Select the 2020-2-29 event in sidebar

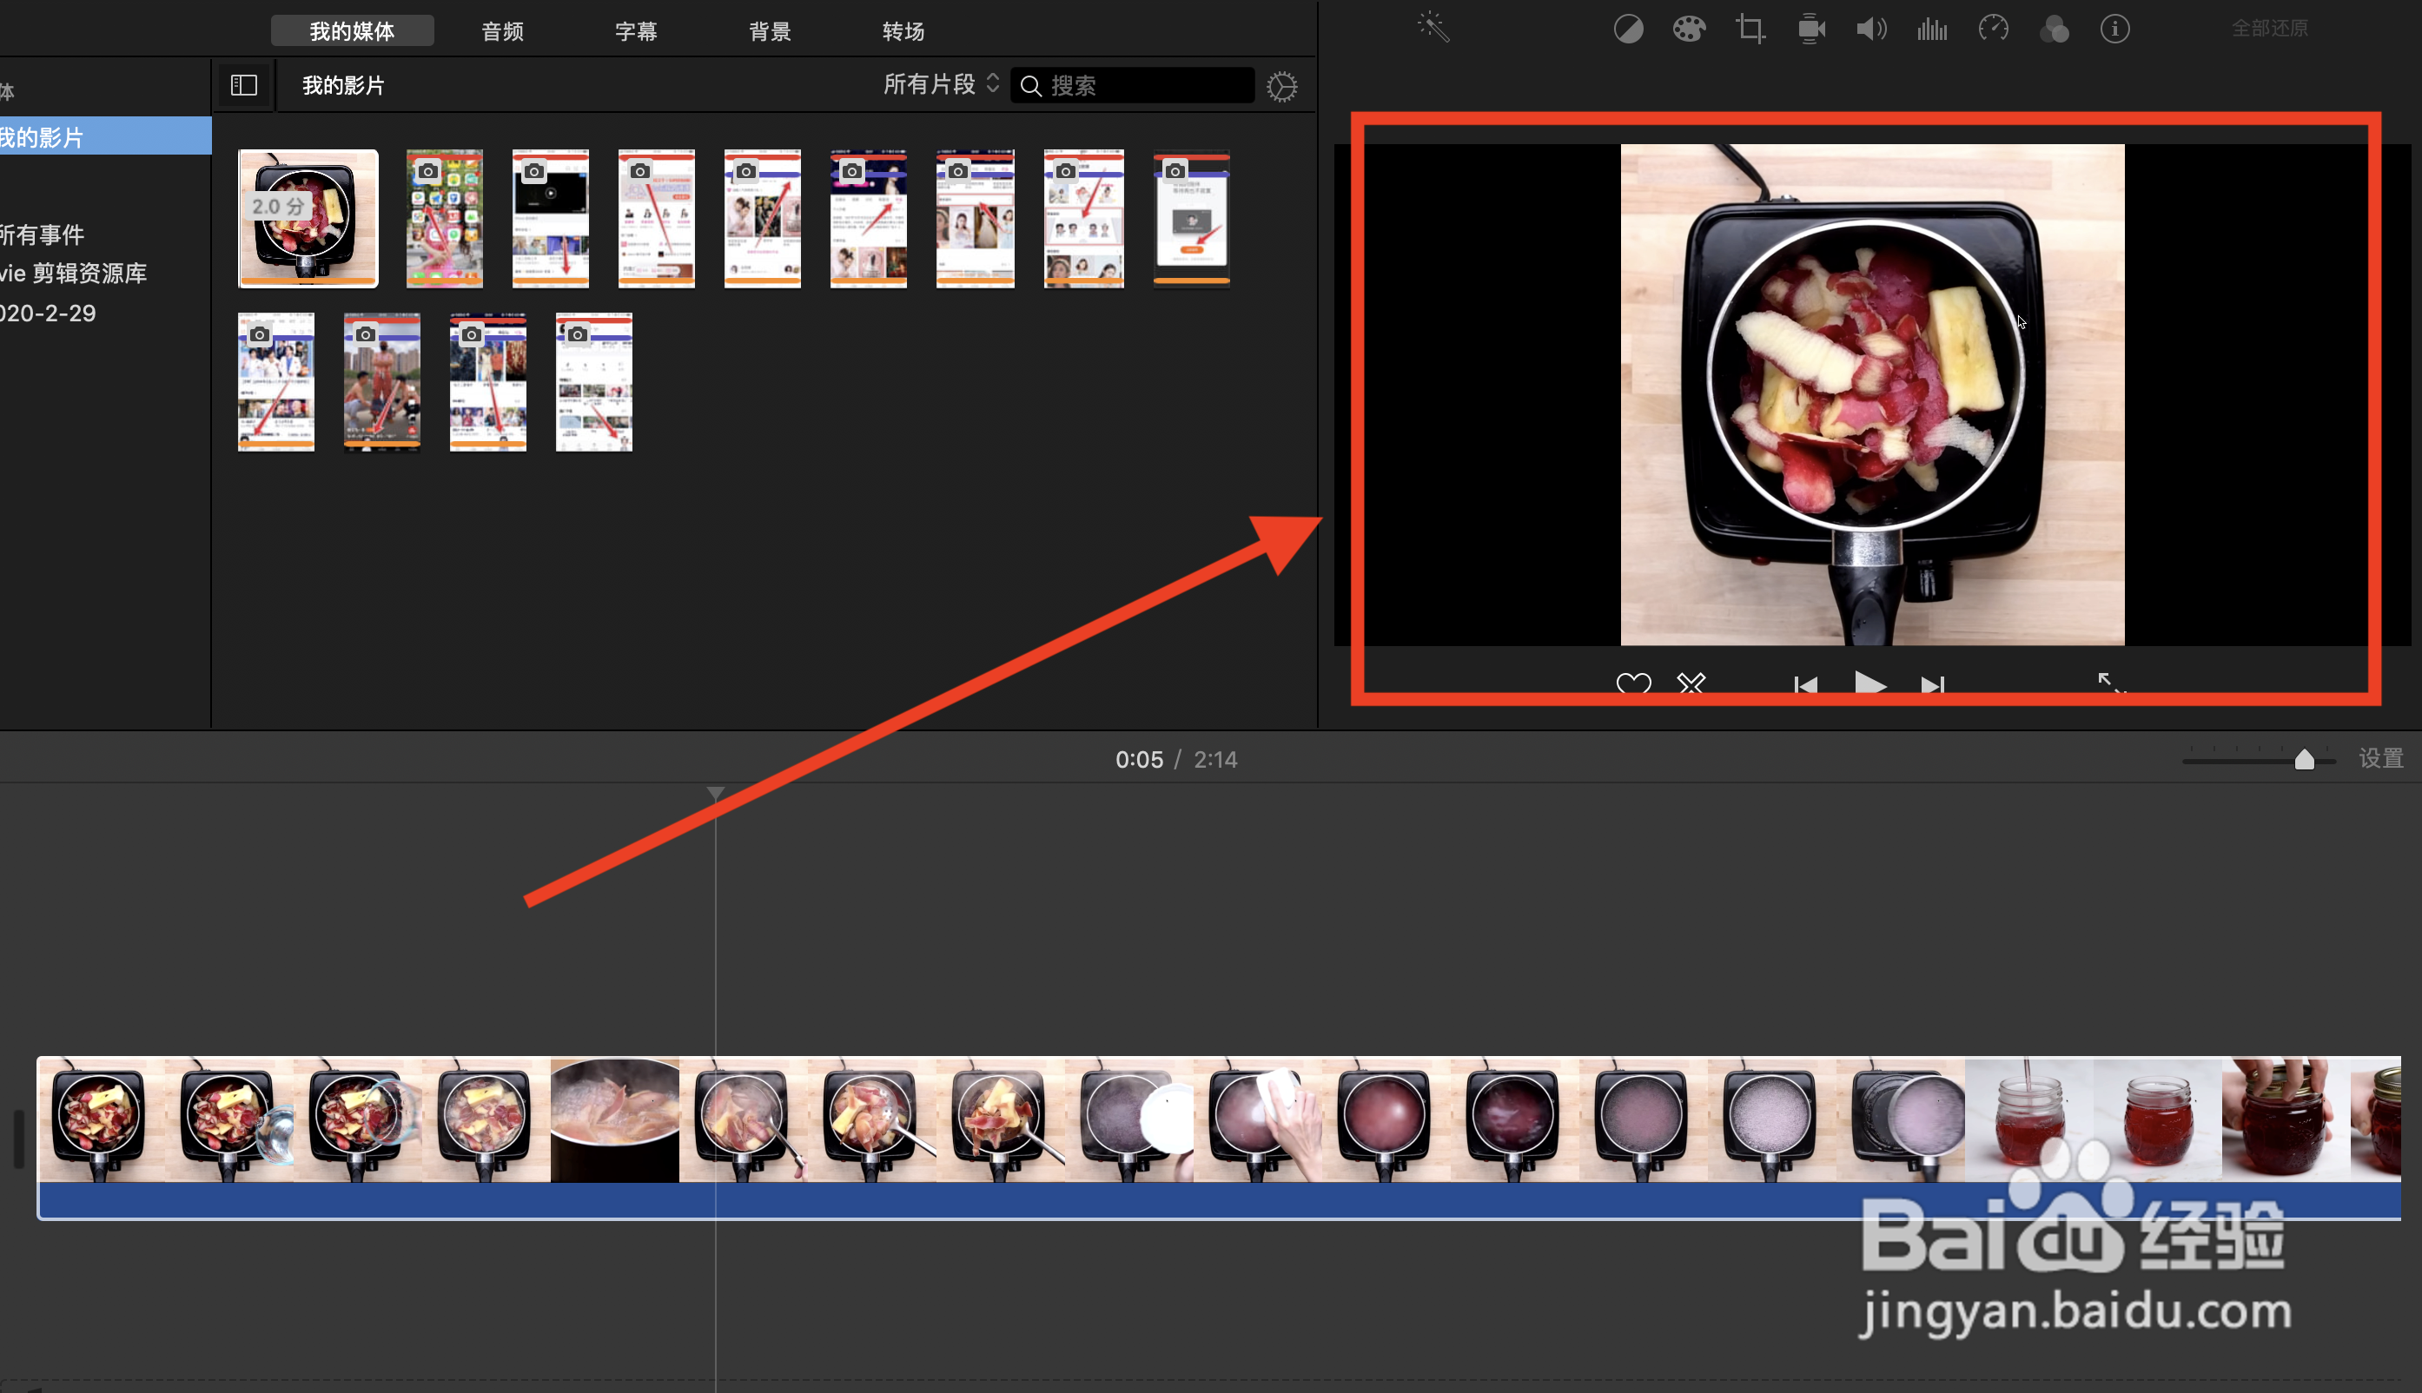click(x=48, y=313)
